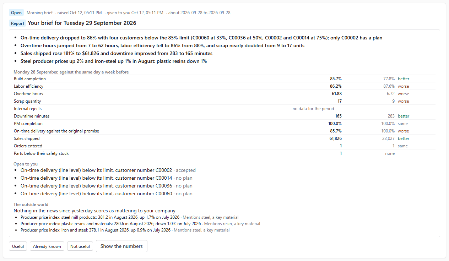
Task: Open the C00014 on-time delivery issue
Action: pos(107,178)
